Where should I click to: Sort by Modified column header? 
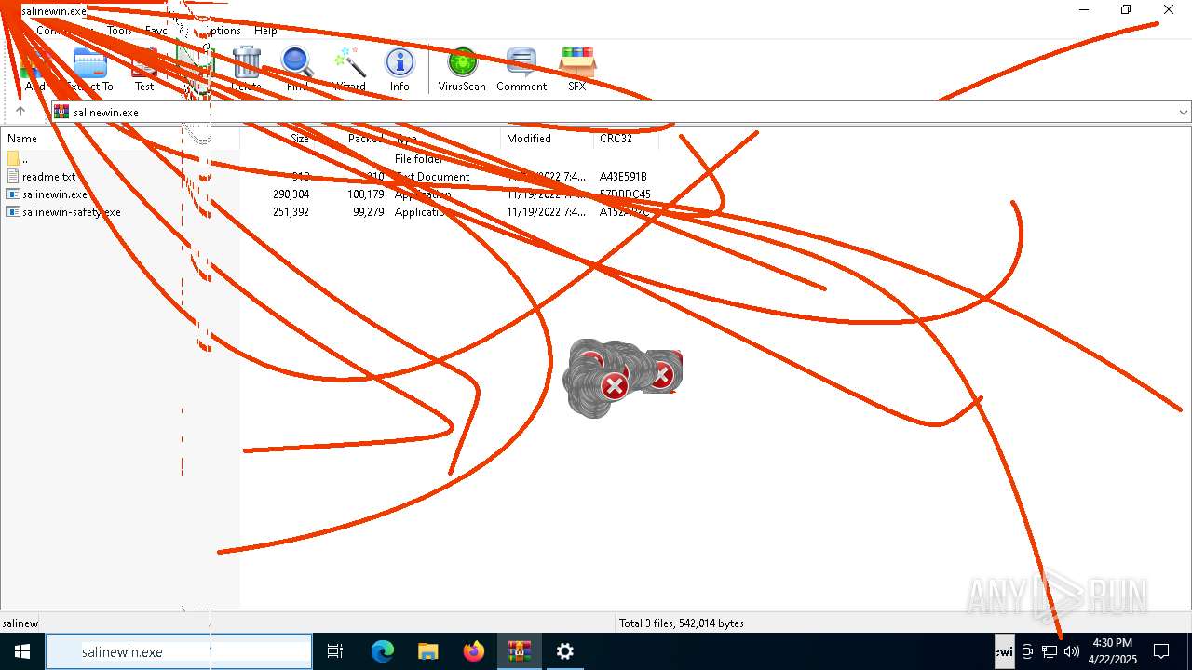pos(529,139)
